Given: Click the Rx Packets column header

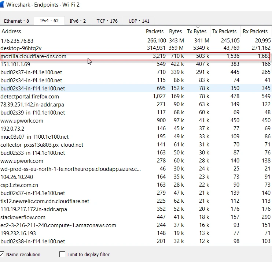Looking at the screenshot, I should pos(255,31).
